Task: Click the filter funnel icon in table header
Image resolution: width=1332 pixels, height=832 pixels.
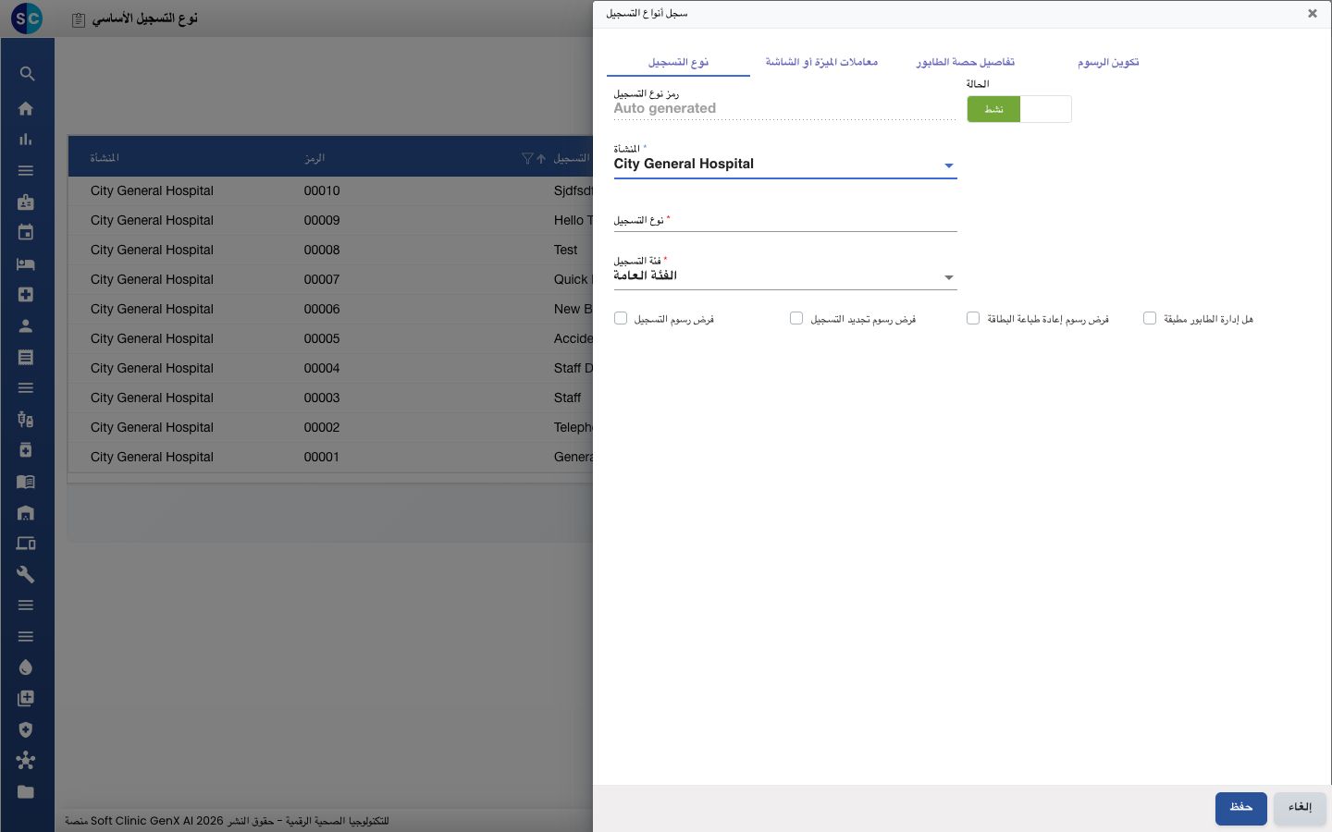Action: [x=527, y=158]
